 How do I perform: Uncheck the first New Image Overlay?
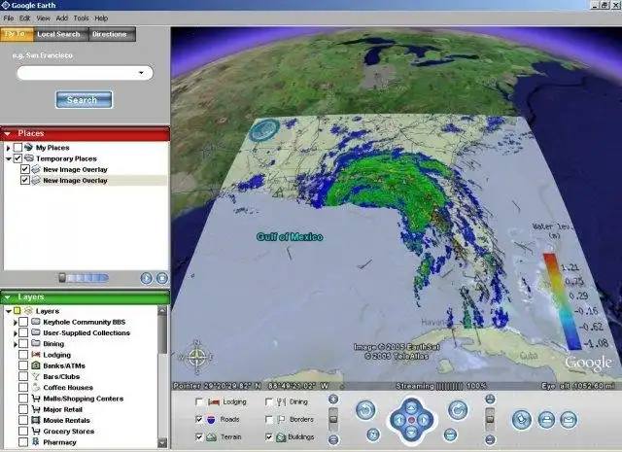click(25, 169)
